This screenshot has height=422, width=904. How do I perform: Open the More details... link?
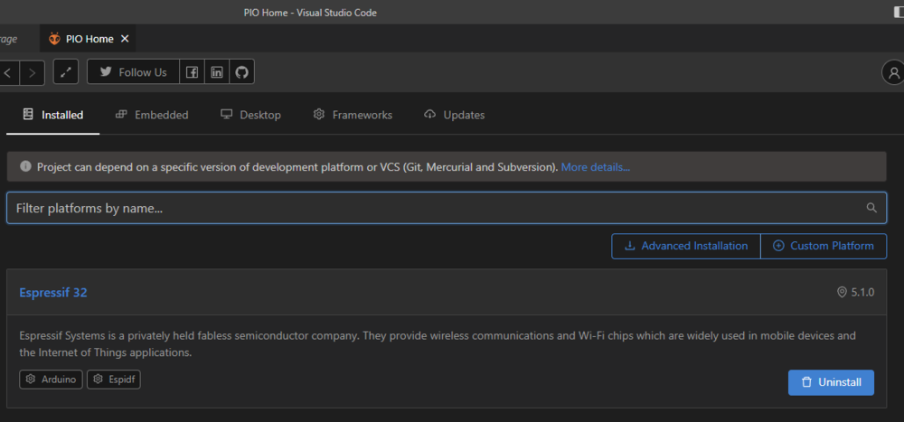[596, 167]
